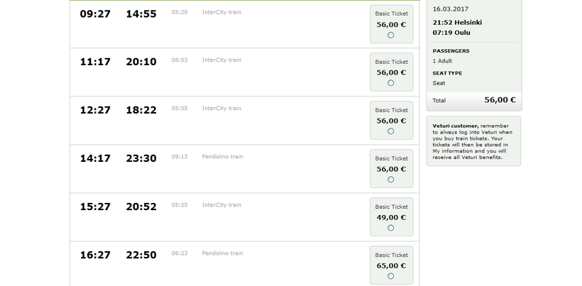Select the 14:17 Pendolino ticket radio button
This screenshot has width=582, height=286.
click(391, 180)
